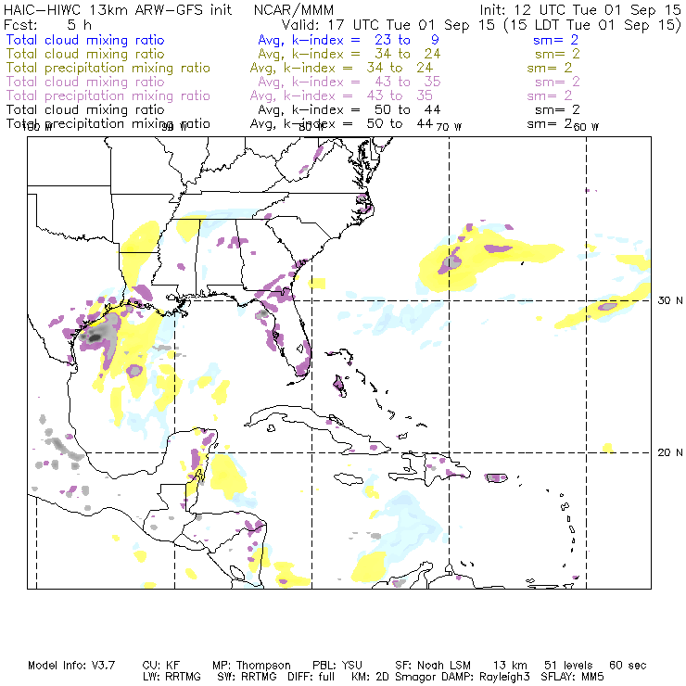
Task: Click the purple "sm= 2" on the cloud row
Action: click(x=557, y=82)
